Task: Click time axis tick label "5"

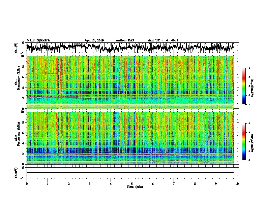Action: click(132, 184)
